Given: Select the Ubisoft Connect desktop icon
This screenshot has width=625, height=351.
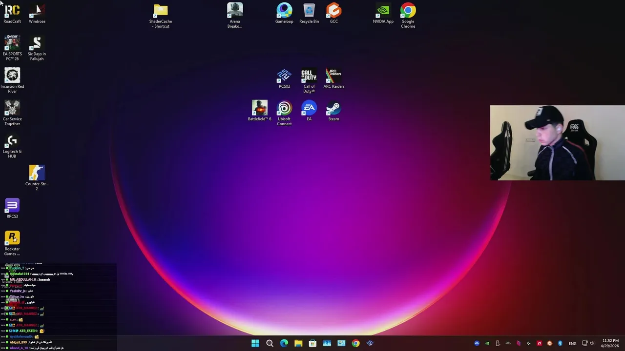Looking at the screenshot, I should click(x=284, y=113).
